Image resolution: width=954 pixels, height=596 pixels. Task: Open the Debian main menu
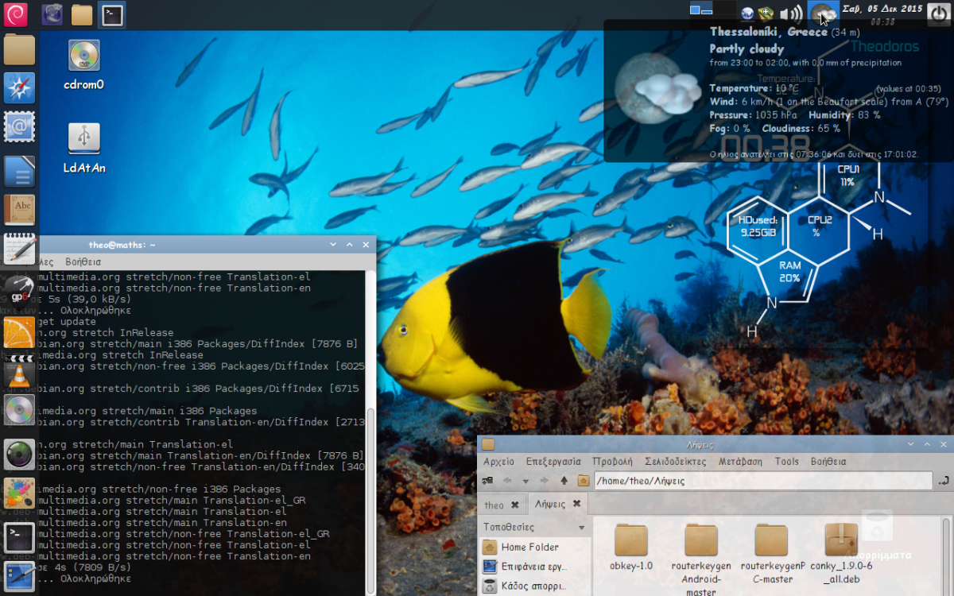pyautogui.click(x=16, y=14)
